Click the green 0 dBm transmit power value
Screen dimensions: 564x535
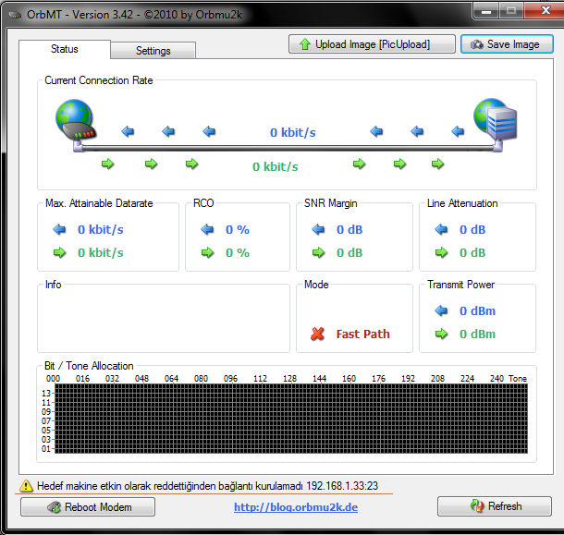point(477,334)
